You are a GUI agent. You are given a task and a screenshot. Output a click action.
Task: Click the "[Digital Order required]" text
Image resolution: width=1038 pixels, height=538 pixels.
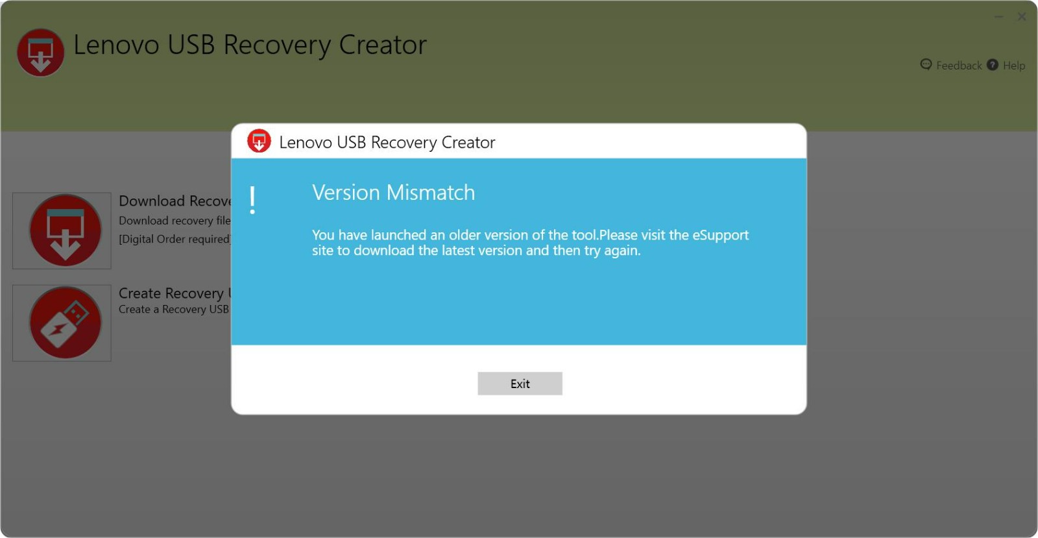(x=175, y=239)
